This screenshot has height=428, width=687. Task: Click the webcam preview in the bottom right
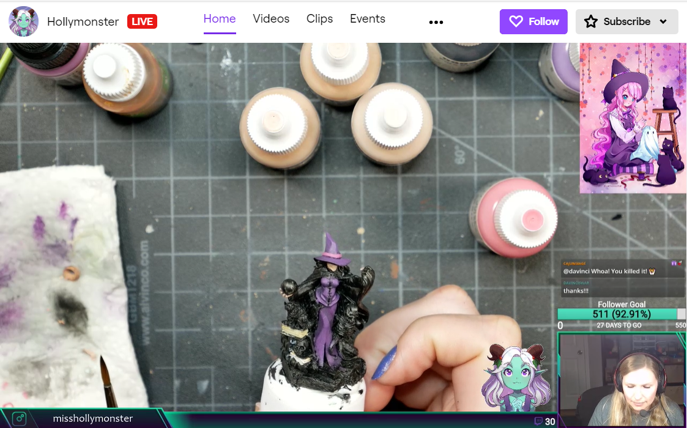pyautogui.click(x=622, y=380)
